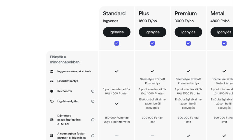The width and height of the screenshot is (233, 140).
Task: Uncheck the Standard plan checkbox
Action: coord(116,43)
